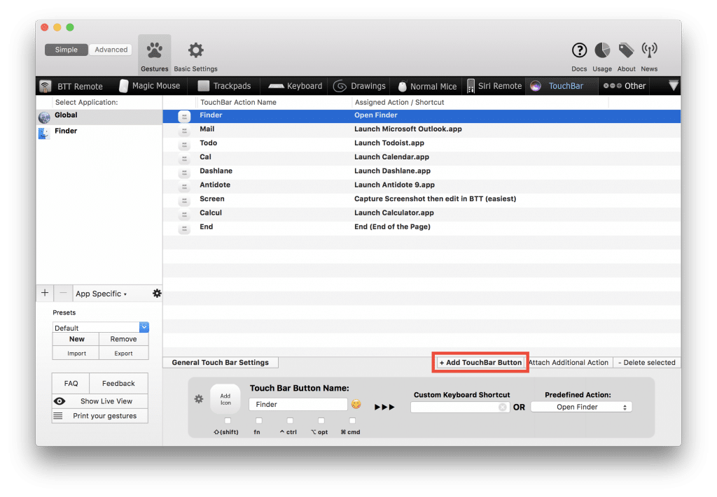Select the Global application entry
717x497 pixels.
pos(99,116)
